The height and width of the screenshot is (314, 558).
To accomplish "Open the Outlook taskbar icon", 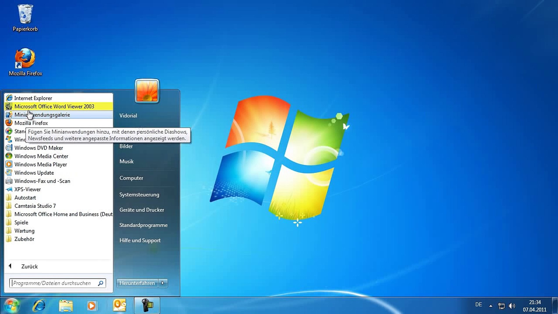I will coord(119,306).
